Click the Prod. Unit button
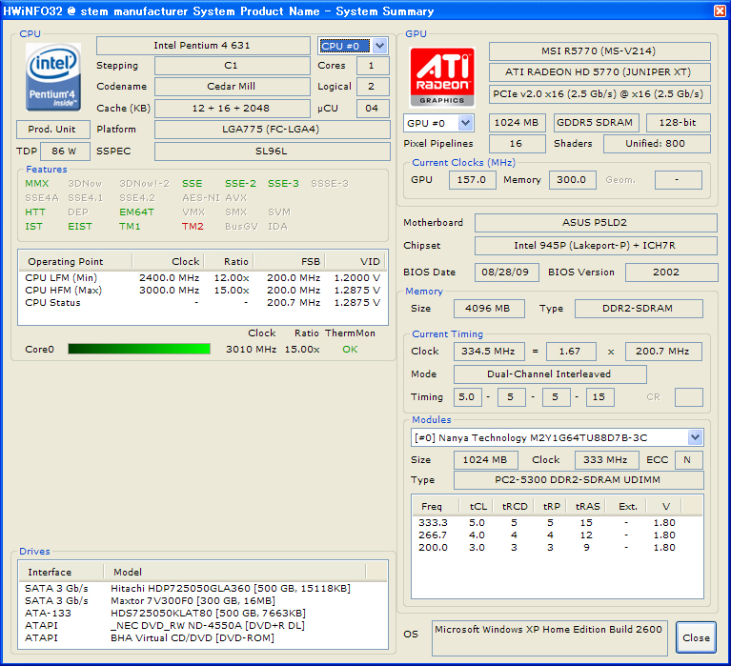The height and width of the screenshot is (666, 731). point(53,130)
